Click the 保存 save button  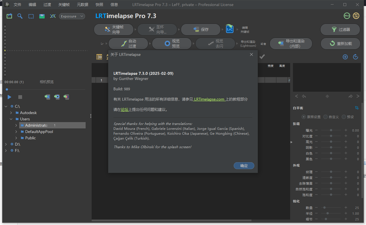[201, 30]
